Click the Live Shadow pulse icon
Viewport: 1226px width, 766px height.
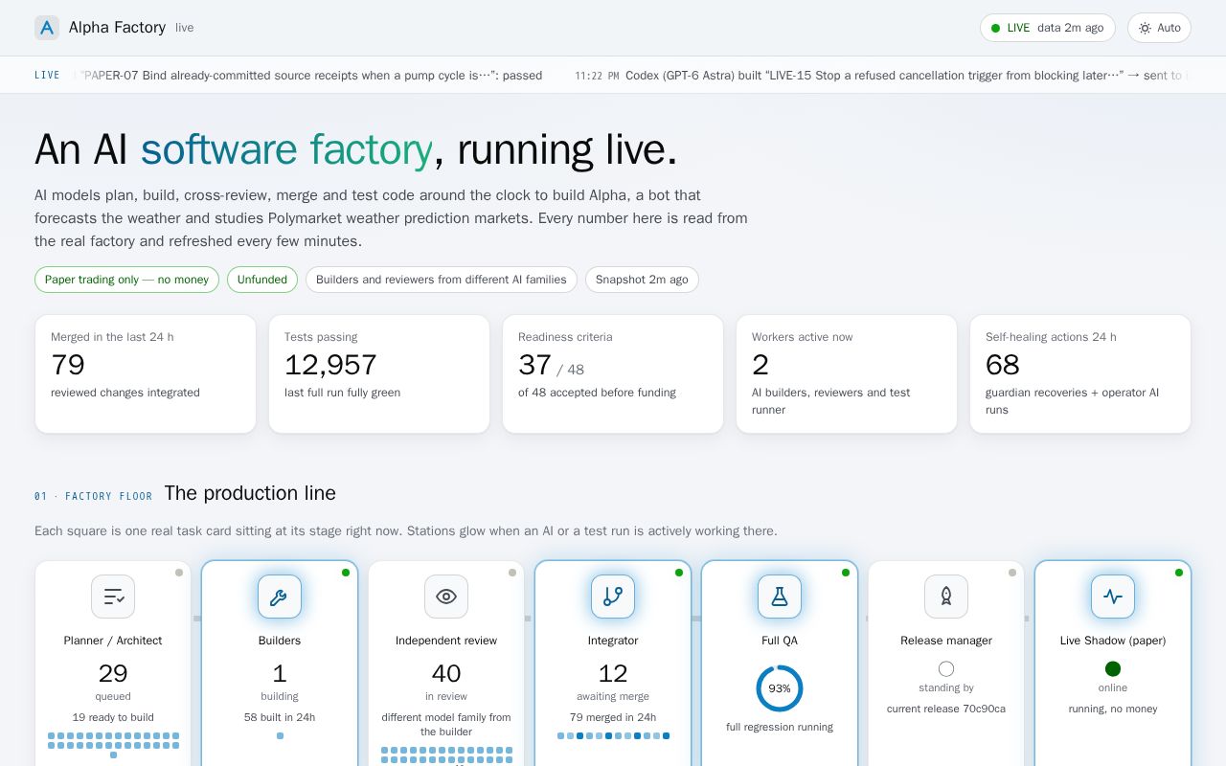pos(1113,597)
